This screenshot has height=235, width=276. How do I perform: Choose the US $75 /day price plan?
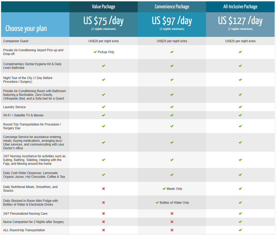tap(104, 21)
